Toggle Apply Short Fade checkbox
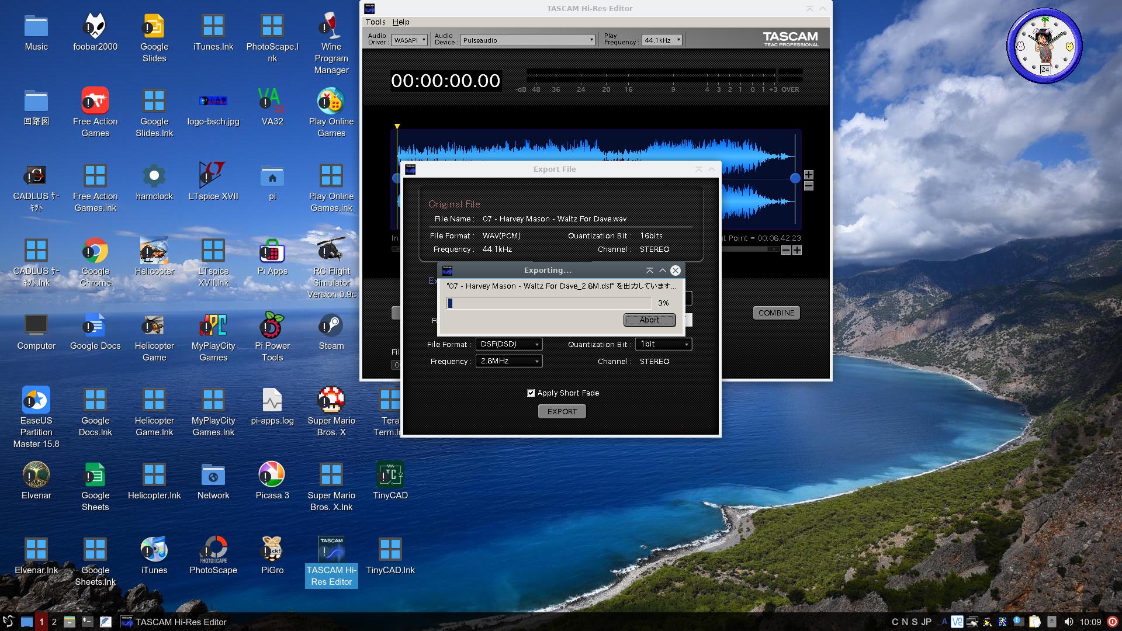1122x631 pixels. coord(531,393)
